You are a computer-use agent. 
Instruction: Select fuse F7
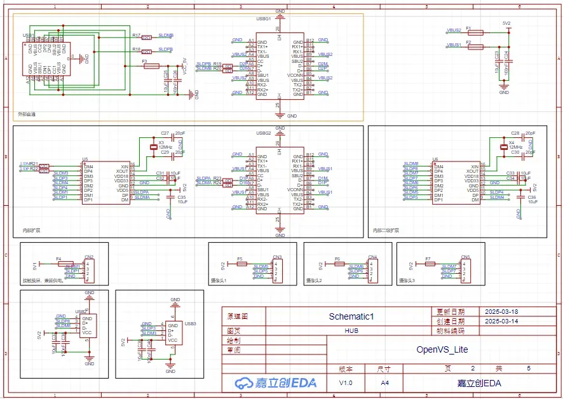[430, 264]
